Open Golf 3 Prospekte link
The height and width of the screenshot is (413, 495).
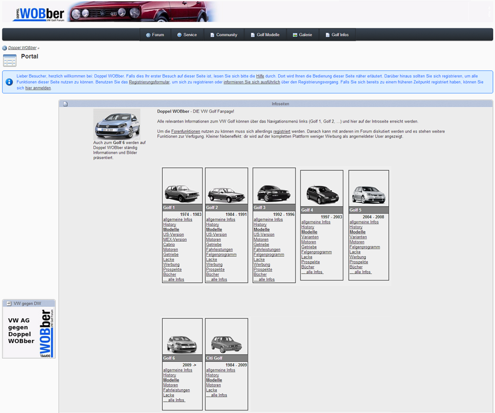pos(263,270)
